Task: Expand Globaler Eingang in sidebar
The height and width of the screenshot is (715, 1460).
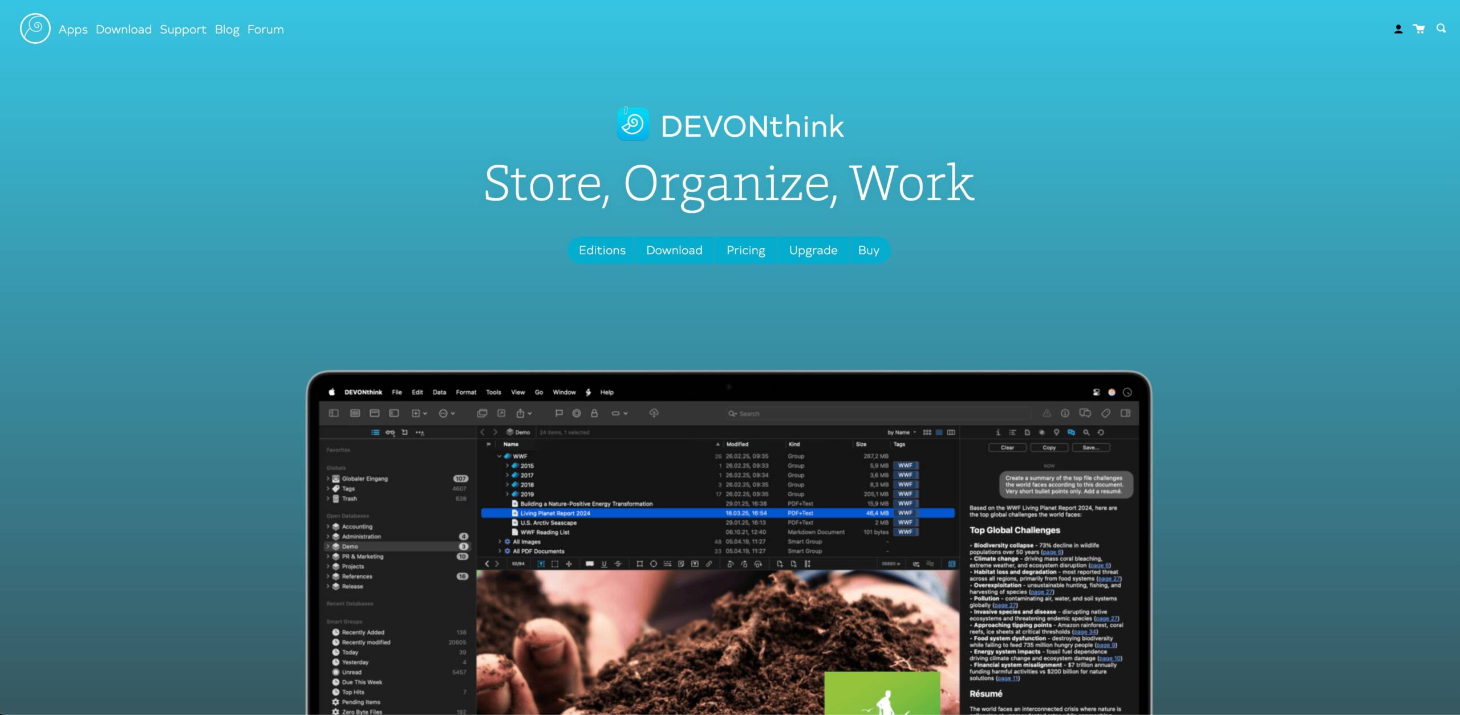Action: click(x=328, y=479)
